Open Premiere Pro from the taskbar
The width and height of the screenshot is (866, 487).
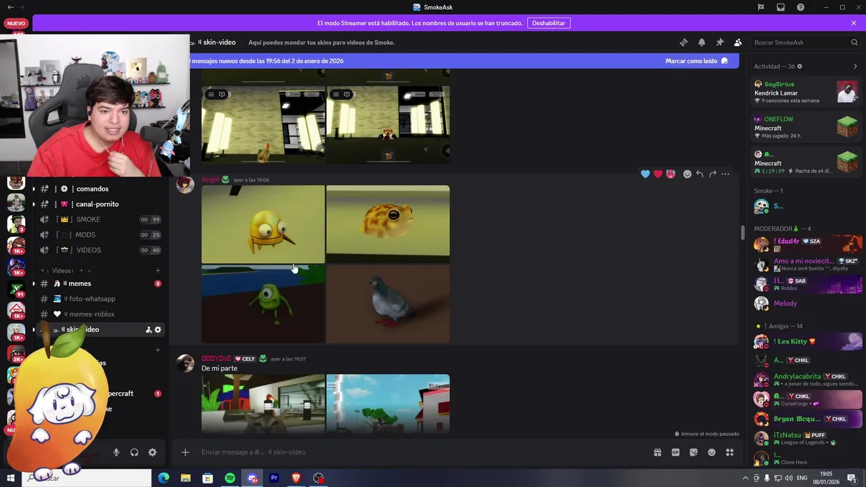tap(274, 478)
